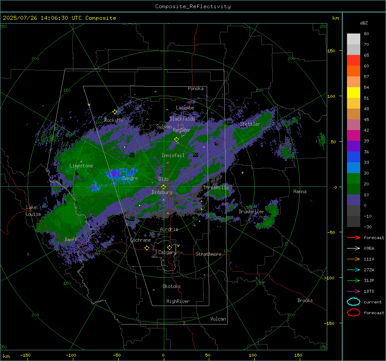
Task: Click the orange 111V arrow icon
Action: [x=353, y=259]
